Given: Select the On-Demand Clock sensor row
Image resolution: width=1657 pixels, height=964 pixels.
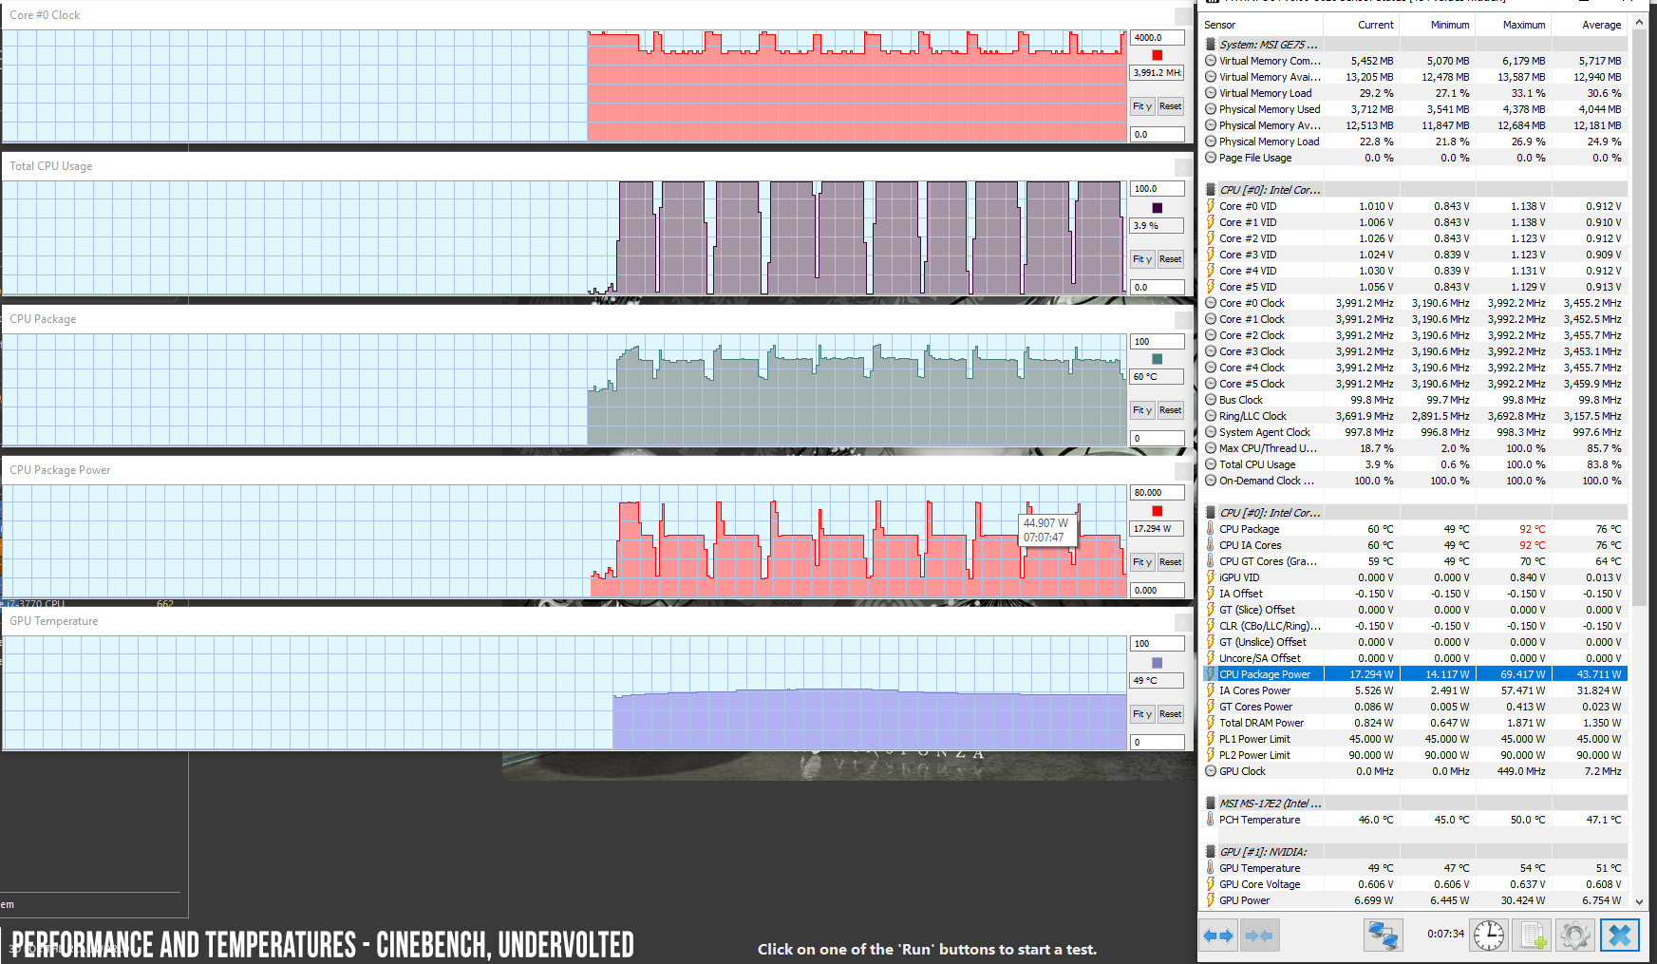Looking at the screenshot, I should pyautogui.click(x=1415, y=481).
